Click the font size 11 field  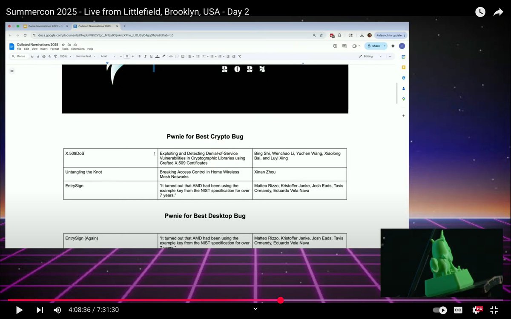[127, 56]
